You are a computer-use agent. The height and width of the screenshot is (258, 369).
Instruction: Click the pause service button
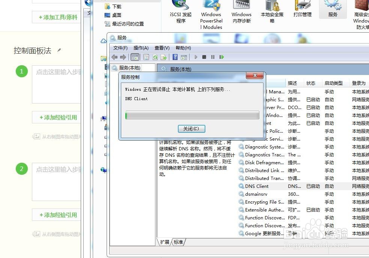pyautogui.click(x=212, y=57)
